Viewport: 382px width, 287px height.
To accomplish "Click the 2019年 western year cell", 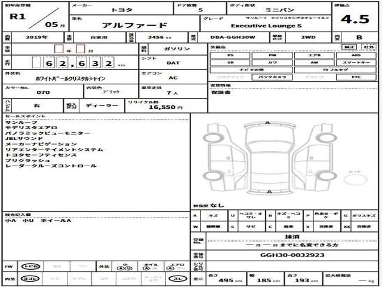I will (x=37, y=37).
